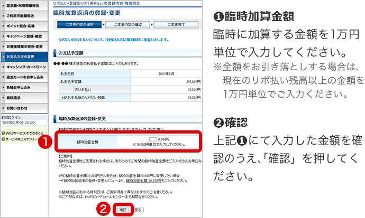
Task: Expand ポイント照会・応募 sidebar section
Action: [26, 25]
